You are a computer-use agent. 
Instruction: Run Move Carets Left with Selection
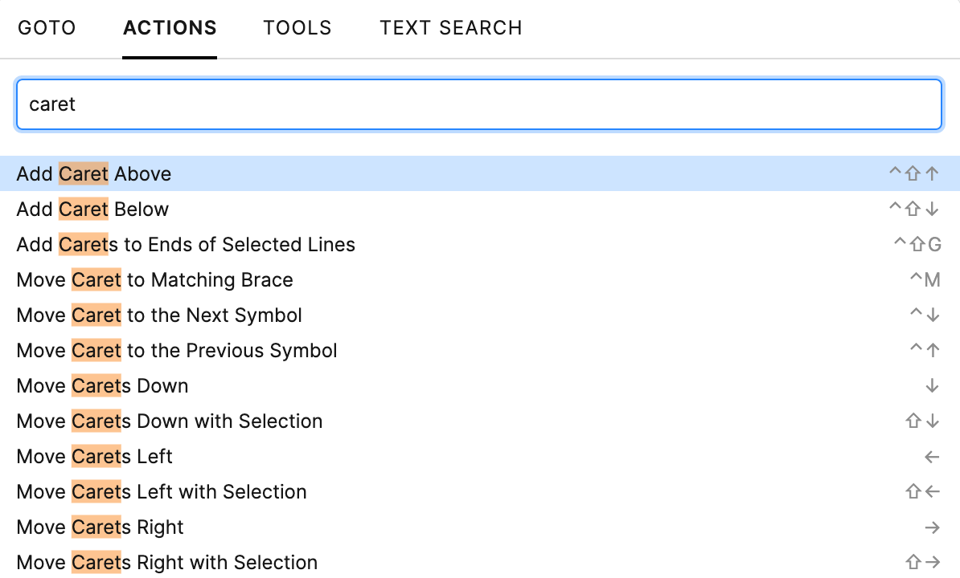[x=161, y=491]
